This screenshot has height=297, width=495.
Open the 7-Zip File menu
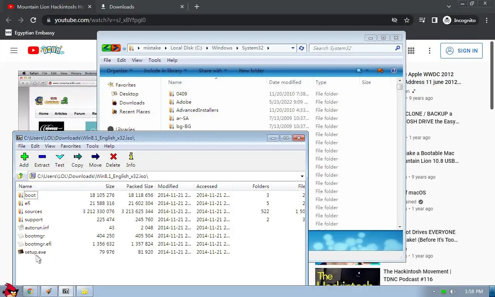22,146
